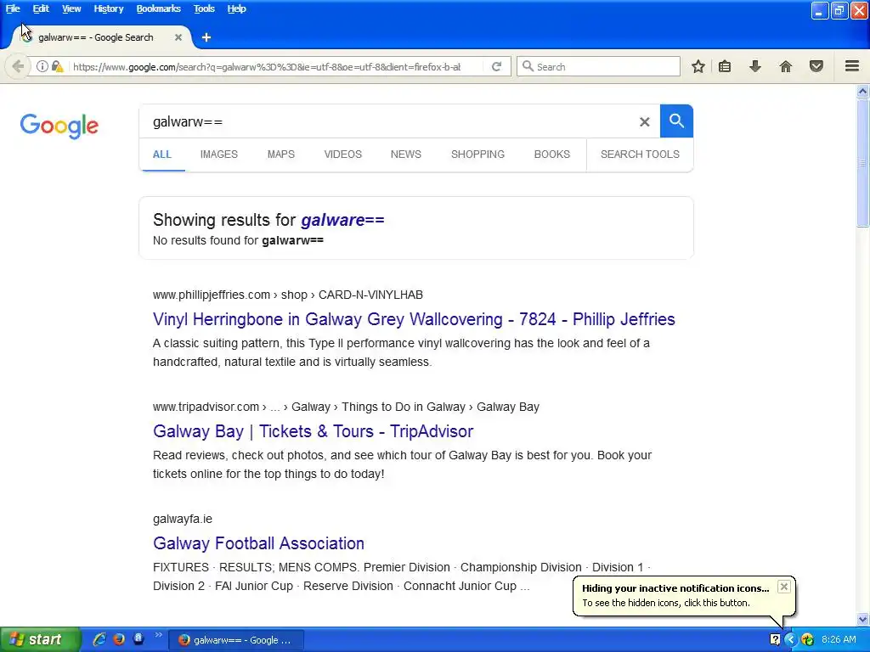Image resolution: width=870 pixels, height=652 pixels.
Task: Click the blue Google search magnifier button
Action: tap(676, 121)
